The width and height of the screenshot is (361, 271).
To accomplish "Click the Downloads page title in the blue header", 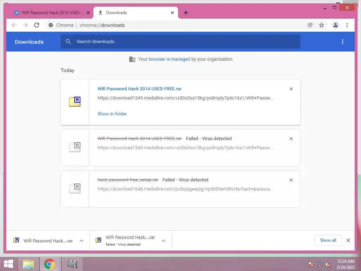I will click(29, 42).
